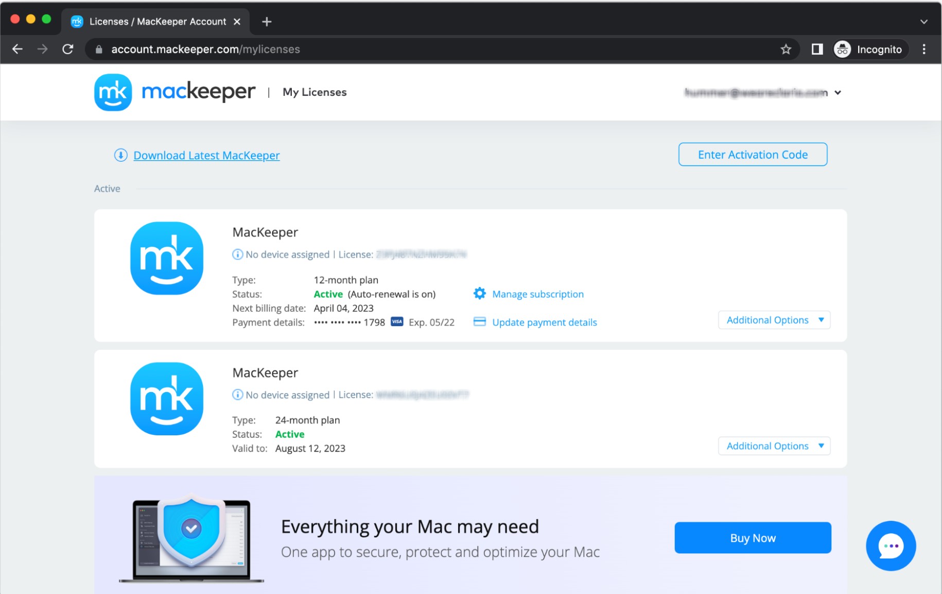This screenshot has width=942, height=594.
Task: Click the browser forward arrow
Action: point(42,49)
